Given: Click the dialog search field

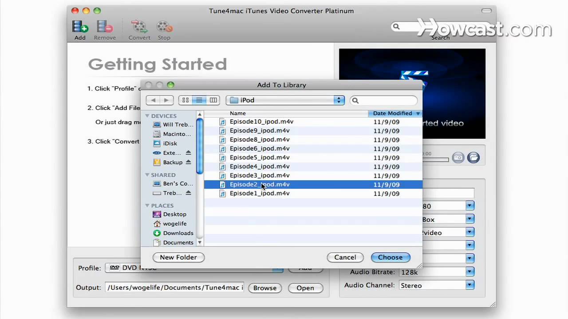Looking at the screenshot, I should coord(387,101).
